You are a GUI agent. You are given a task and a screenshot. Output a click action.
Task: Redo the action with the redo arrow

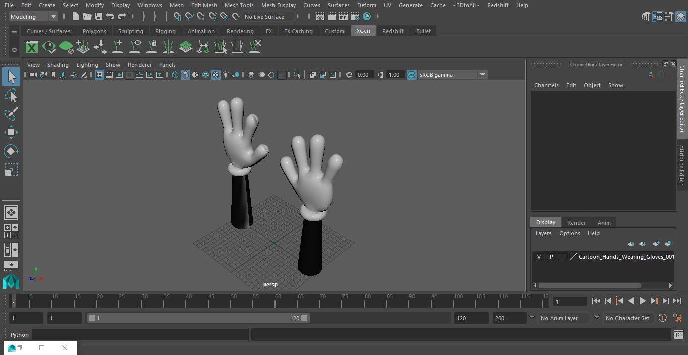[x=122, y=17]
